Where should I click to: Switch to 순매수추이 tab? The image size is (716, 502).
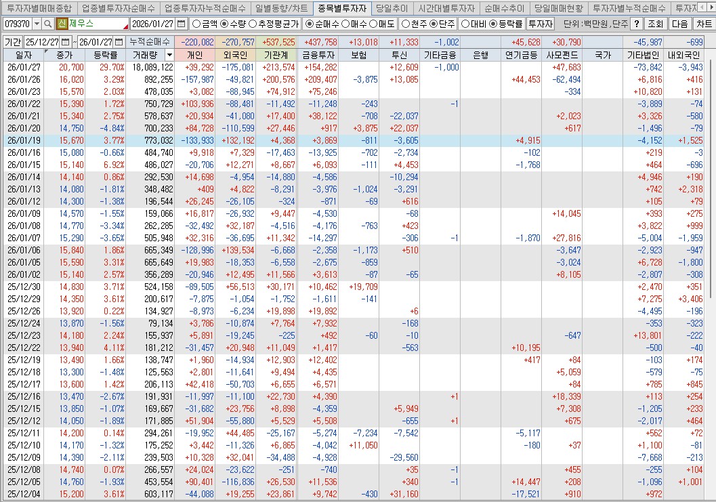505,7
